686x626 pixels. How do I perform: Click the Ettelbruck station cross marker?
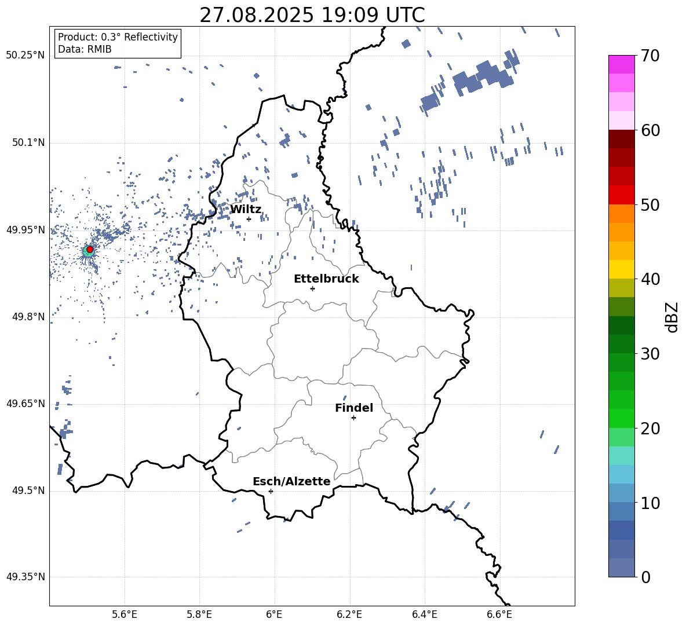click(312, 288)
